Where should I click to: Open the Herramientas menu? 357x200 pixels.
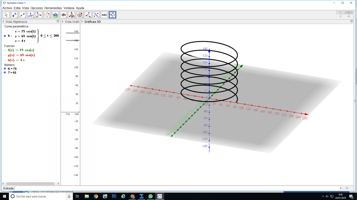click(53, 8)
